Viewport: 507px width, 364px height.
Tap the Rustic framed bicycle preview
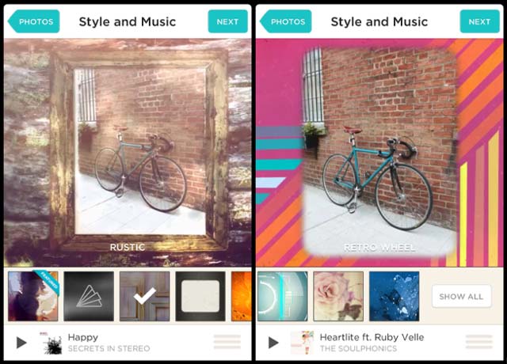coord(128,153)
